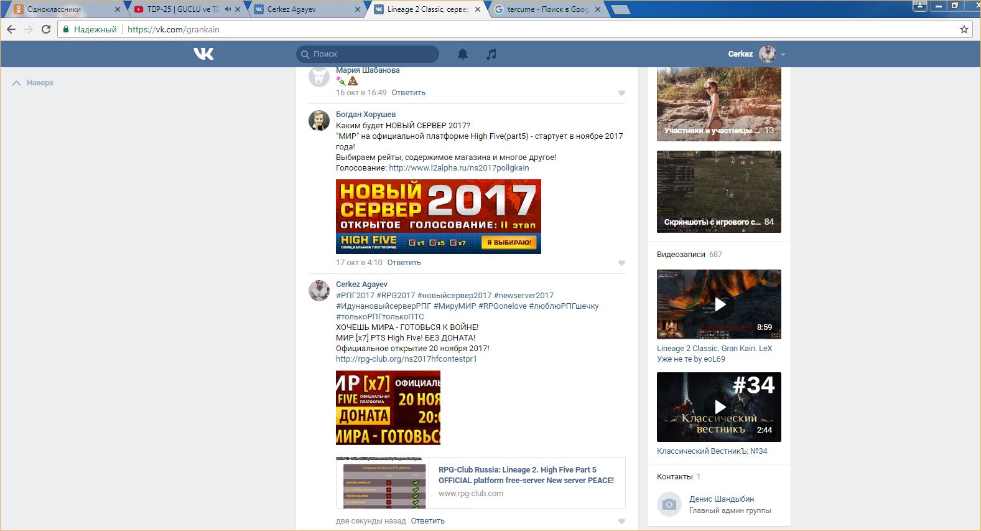Click the #толькоРПГтолькоПТС hashtag
The height and width of the screenshot is (531, 981).
pyautogui.click(x=380, y=317)
